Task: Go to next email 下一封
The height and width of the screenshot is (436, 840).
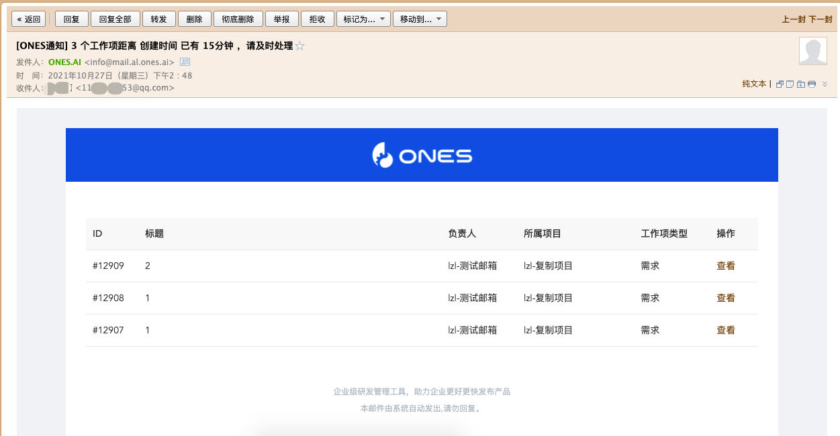Action: tap(821, 19)
